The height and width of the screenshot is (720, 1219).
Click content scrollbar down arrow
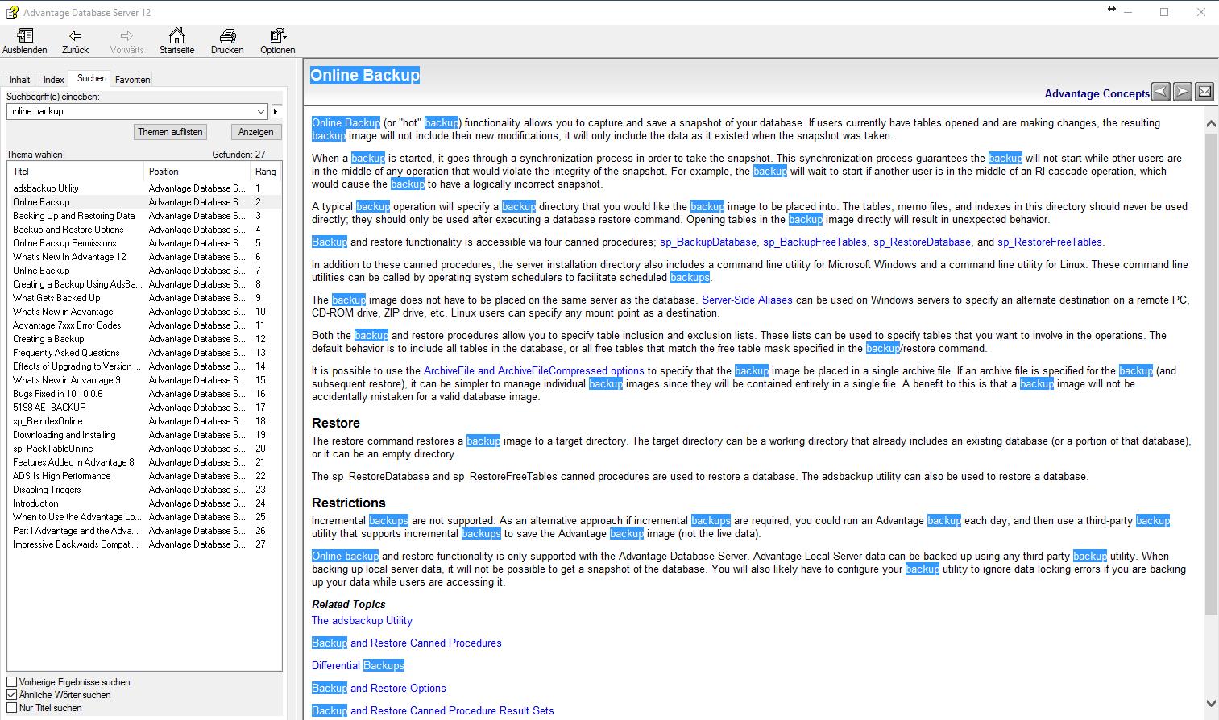click(1211, 704)
